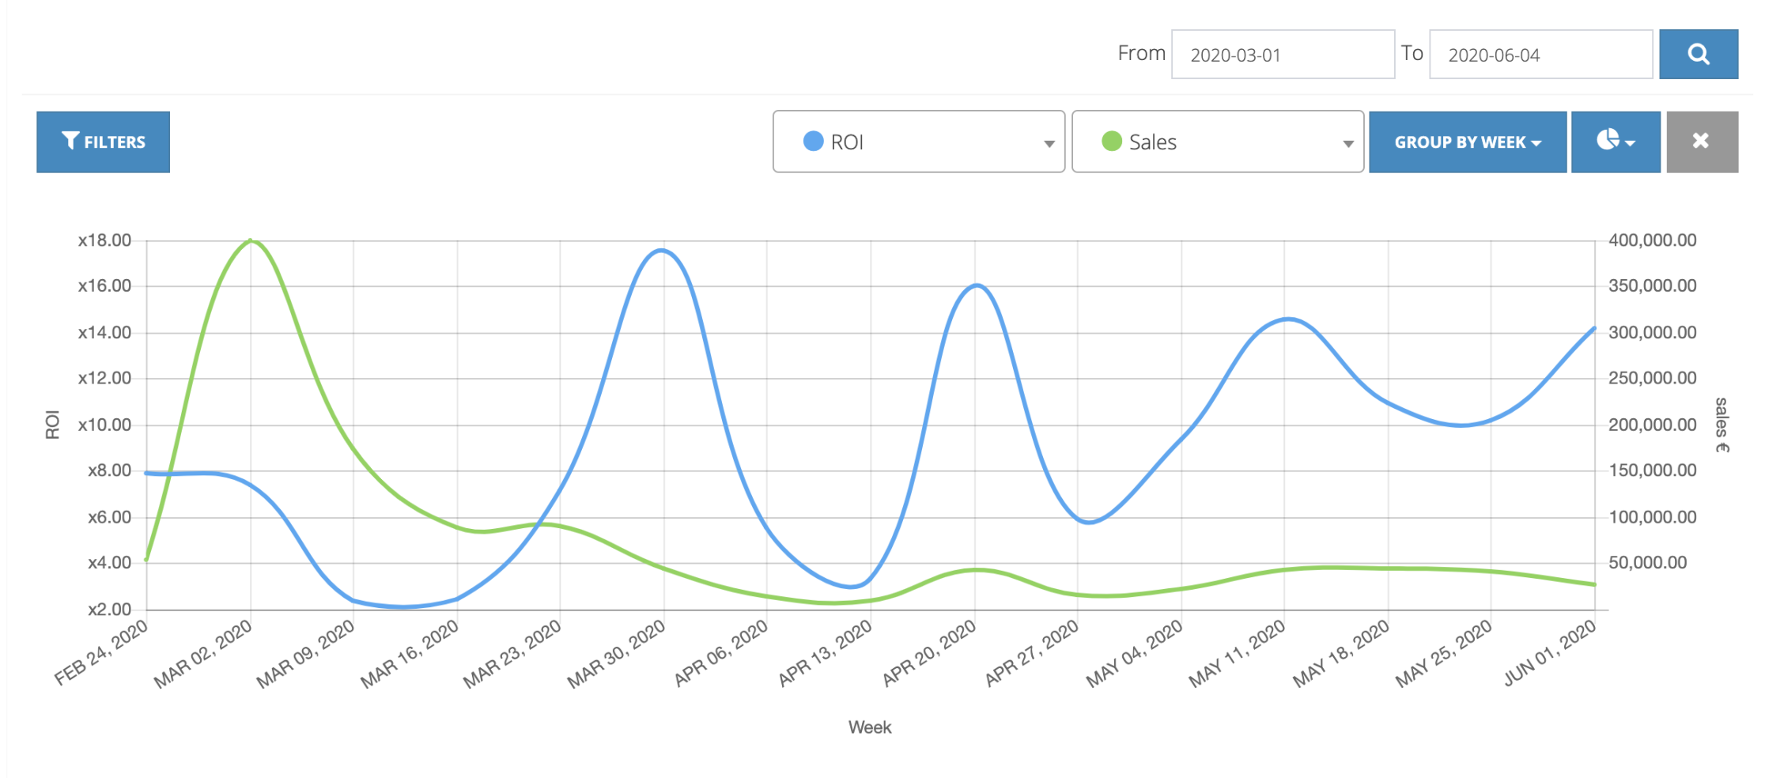Click the From date field 2020-03-01
Viewport: 1765px width, 778px height.
(x=1283, y=54)
